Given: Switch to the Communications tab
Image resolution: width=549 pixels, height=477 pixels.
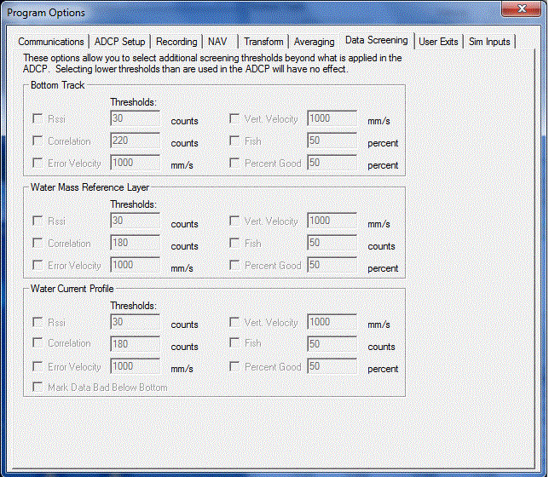Looking at the screenshot, I should (x=51, y=42).
